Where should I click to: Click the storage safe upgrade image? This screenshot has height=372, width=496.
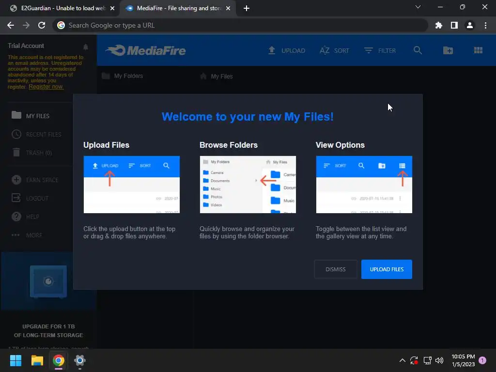pos(48,281)
